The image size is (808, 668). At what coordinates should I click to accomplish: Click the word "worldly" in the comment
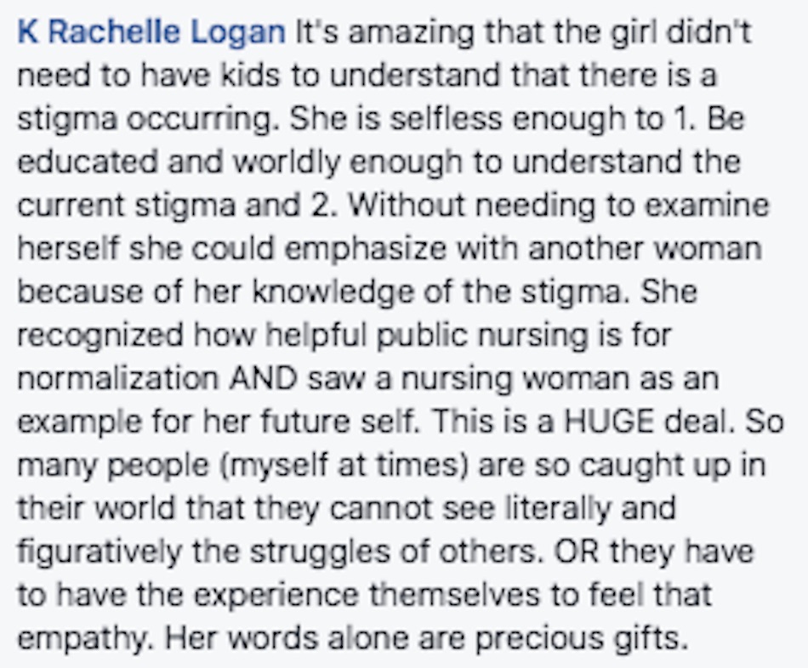(287, 161)
